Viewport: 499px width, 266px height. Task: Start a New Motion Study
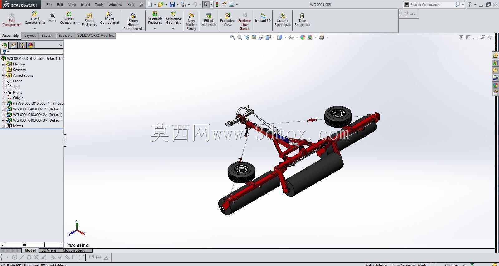[191, 22]
